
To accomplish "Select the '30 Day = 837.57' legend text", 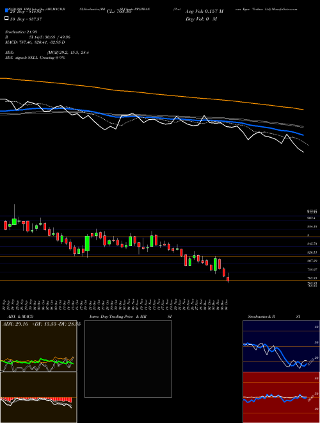I will tap(26, 19).
